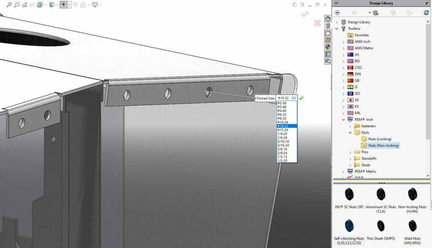Expand the PEM Metric node
The height and width of the screenshot is (248, 432).
344,171
